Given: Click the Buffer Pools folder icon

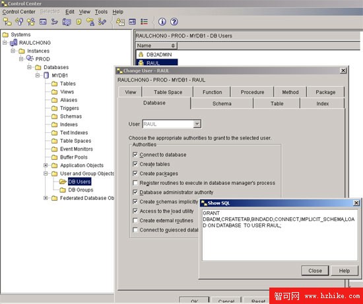Looking at the screenshot, I should click(54, 157).
